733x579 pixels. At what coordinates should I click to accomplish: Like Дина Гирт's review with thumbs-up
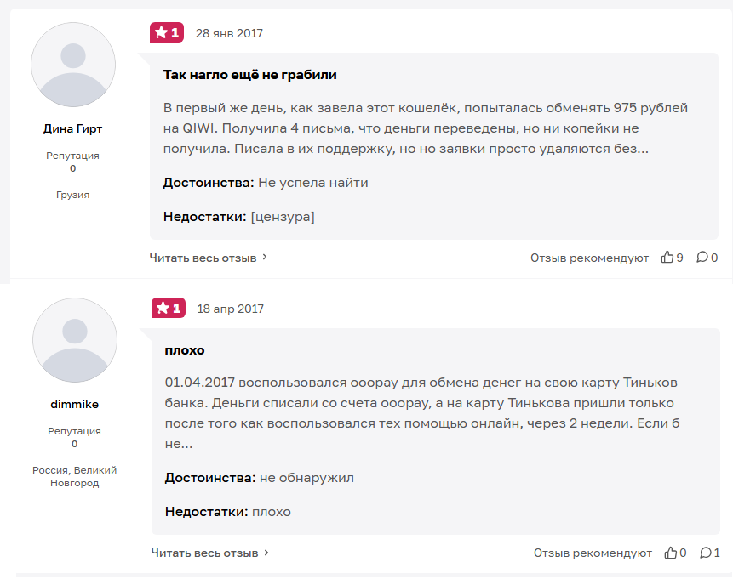[667, 258]
